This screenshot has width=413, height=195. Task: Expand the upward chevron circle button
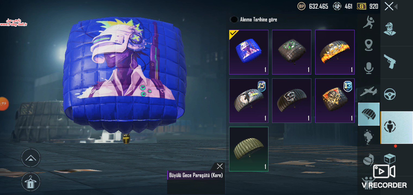coord(31,158)
